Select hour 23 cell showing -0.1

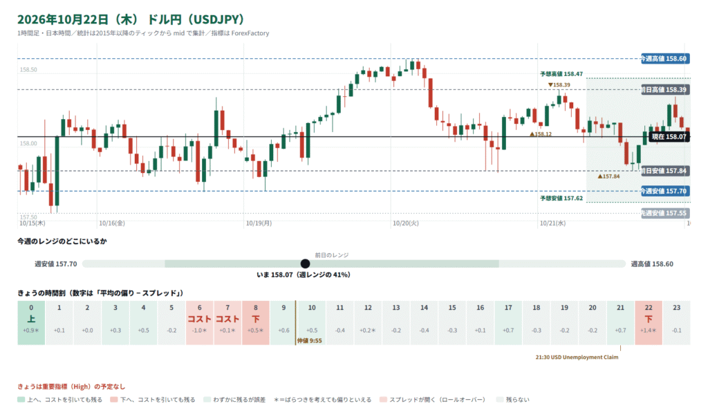(676, 322)
